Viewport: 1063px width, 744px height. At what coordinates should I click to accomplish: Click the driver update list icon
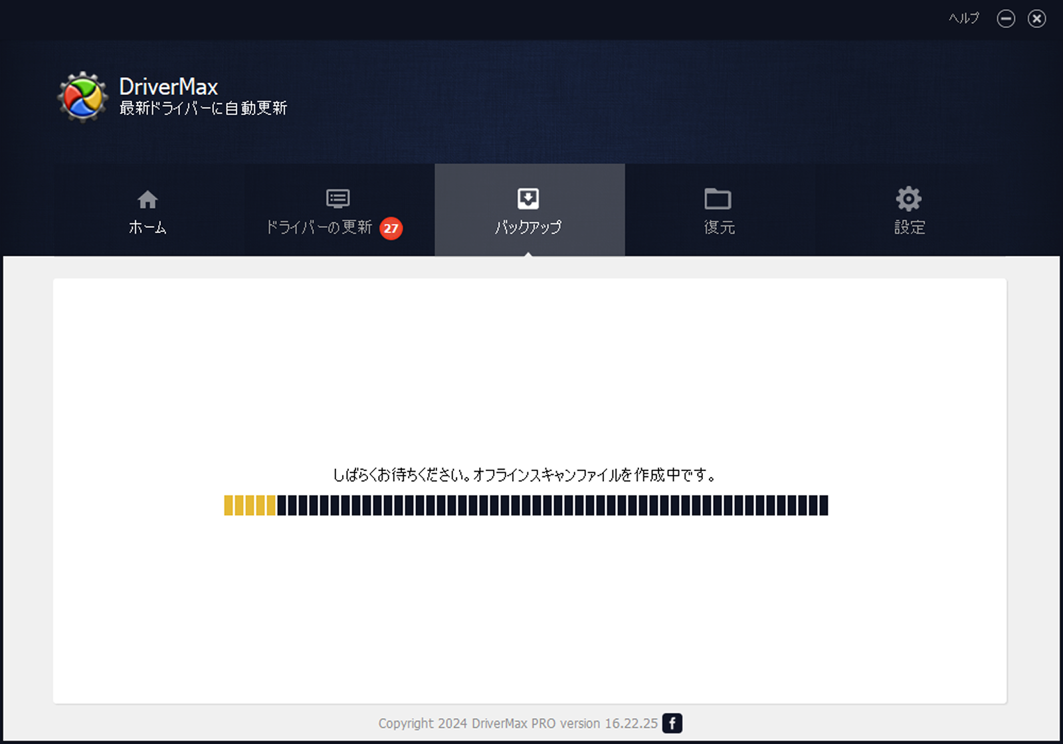pyautogui.click(x=338, y=199)
